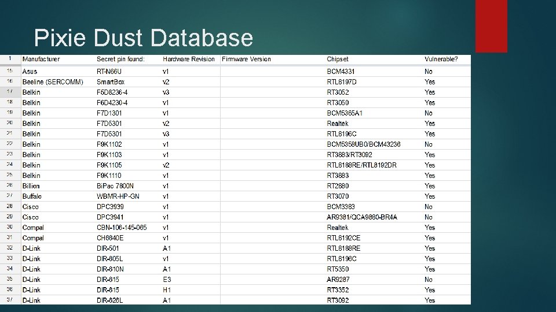Image resolution: width=556 pixels, height=312 pixels.
Task: Select the F9K1103 model cell
Action: [x=109, y=155]
